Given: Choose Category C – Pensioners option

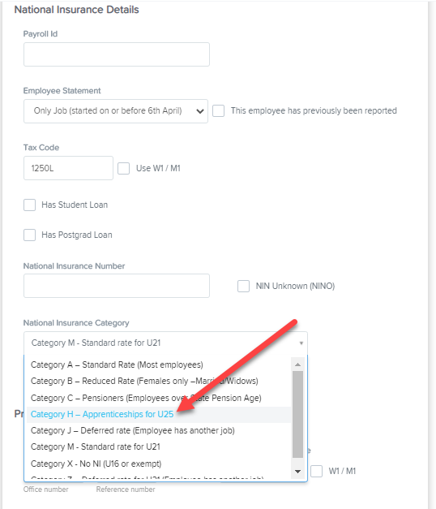Looking at the screenshot, I should (159, 398).
